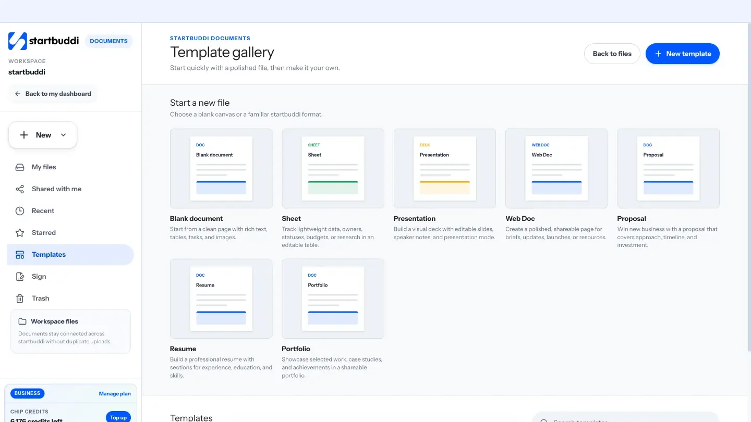Open the My files section
The height and width of the screenshot is (422, 751).
71,167
